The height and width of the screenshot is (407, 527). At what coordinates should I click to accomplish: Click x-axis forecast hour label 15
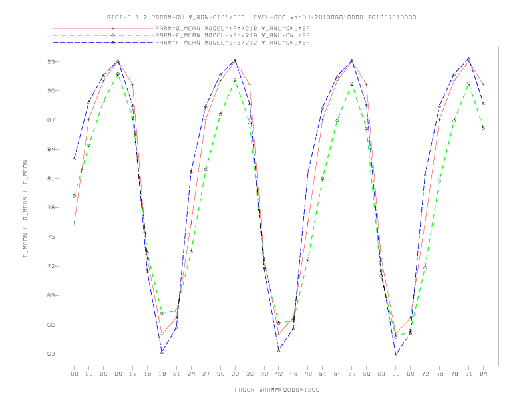click(x=147, y=374)
